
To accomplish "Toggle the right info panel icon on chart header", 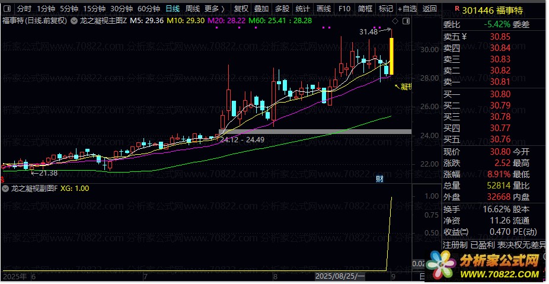I will coord(406,21).
